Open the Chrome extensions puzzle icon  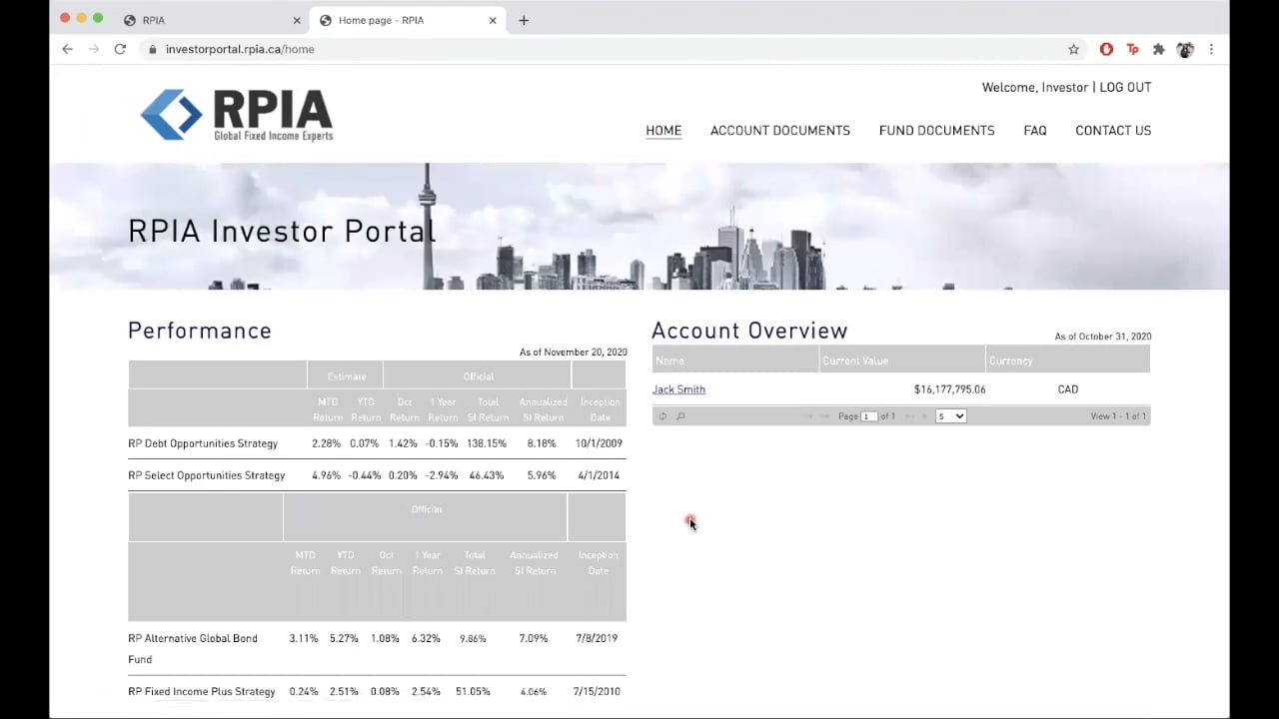(1158, 49)
